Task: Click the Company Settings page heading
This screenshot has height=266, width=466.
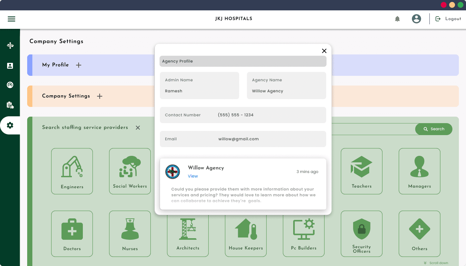Action: (x=56, y=41)
